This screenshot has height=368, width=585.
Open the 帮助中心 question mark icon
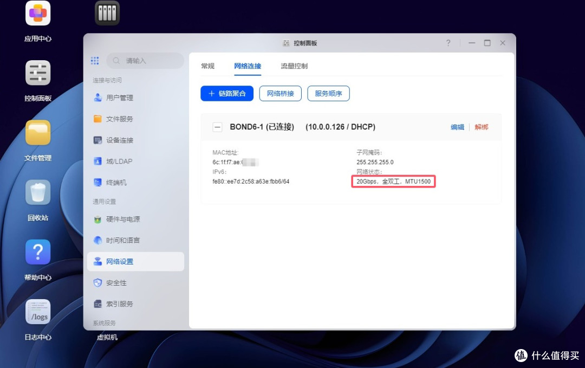click(38, 252)
